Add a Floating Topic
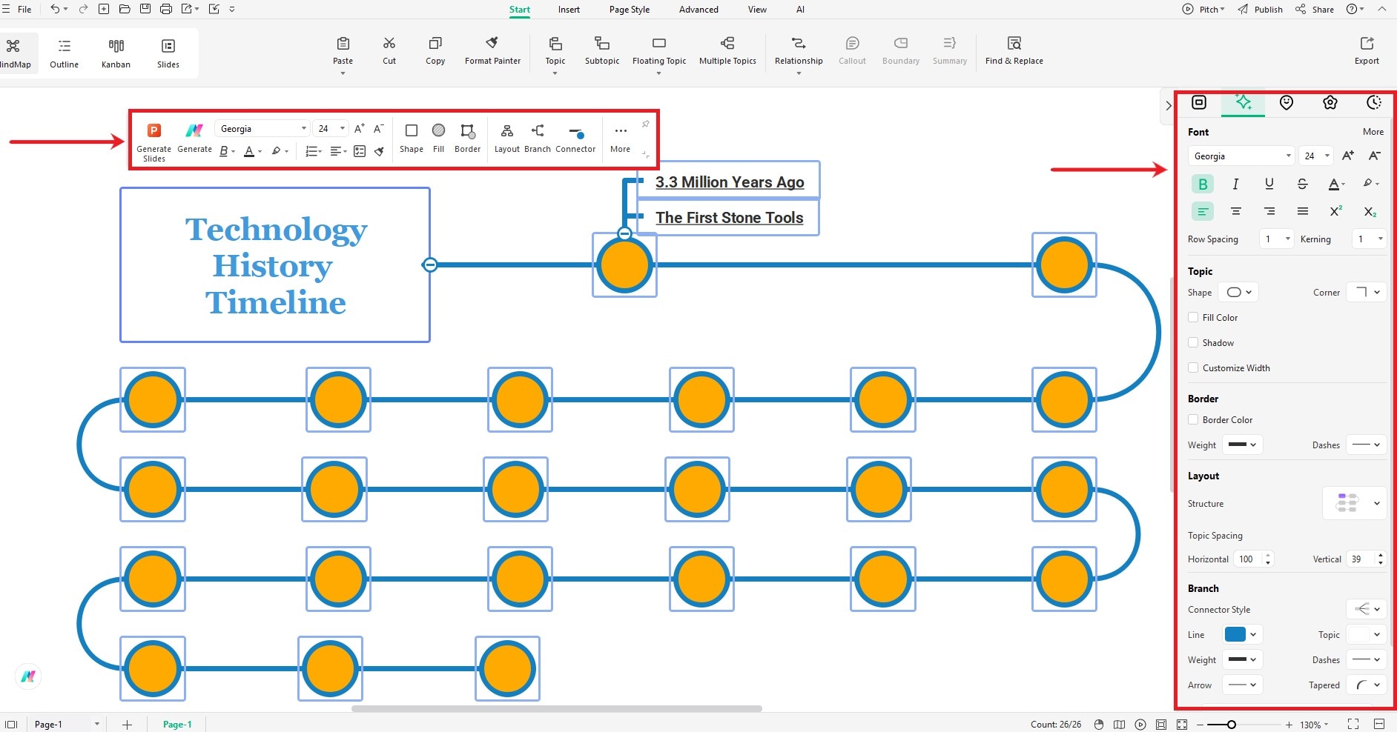The width and height of the screenshot is (1397, 732). click(x=659, y=50)
